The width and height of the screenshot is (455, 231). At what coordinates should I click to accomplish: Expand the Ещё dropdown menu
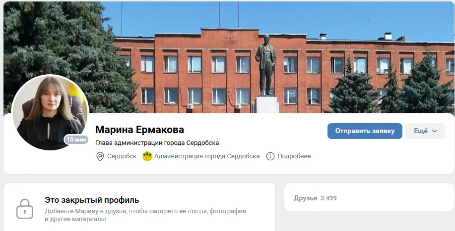pos(425,131)
